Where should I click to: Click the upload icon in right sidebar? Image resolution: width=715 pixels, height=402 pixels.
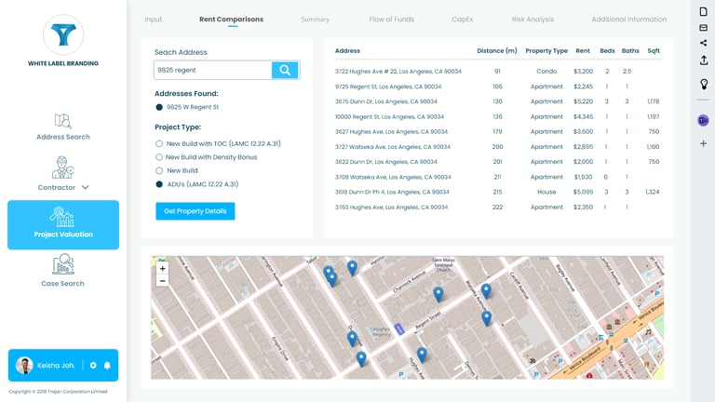pos(703,60)
